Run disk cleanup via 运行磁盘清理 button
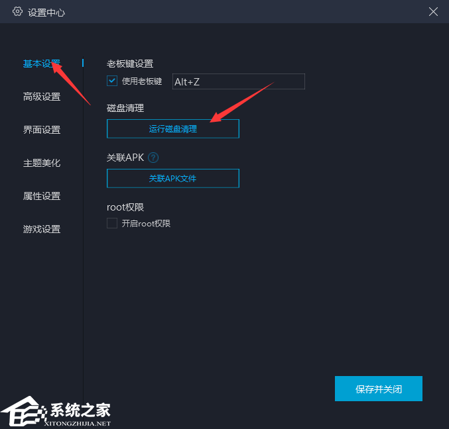The width and height of the screenshot is (449, 429). pyautogui.click(x=173, y=129)
